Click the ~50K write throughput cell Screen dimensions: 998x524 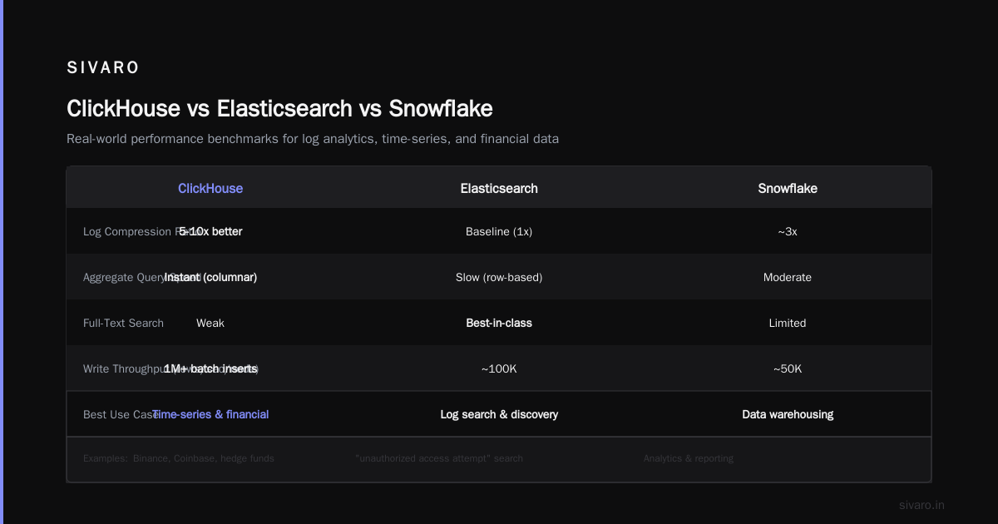(x=788, y=369)
